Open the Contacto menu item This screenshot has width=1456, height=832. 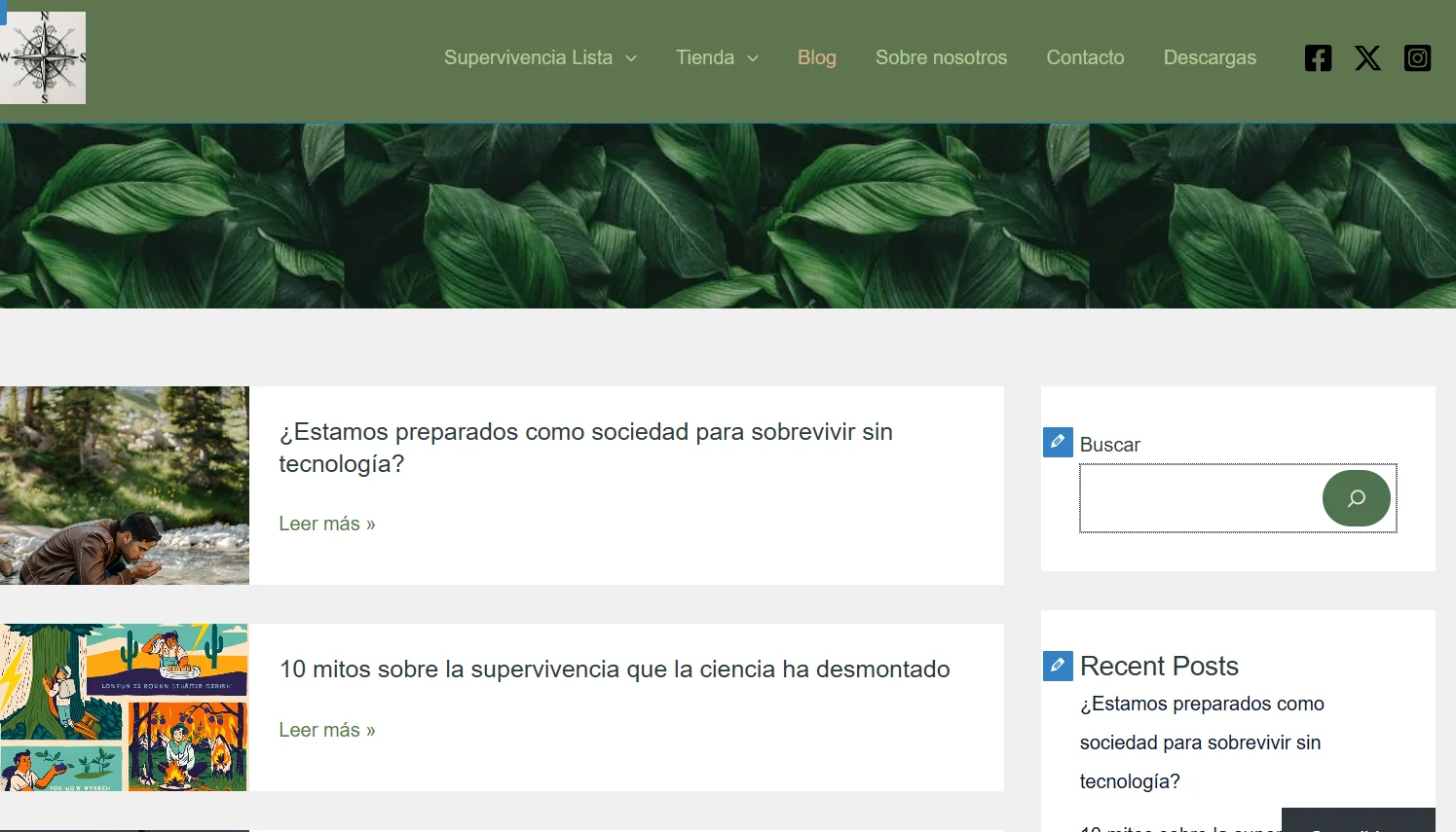click(x=1085, y=57)
